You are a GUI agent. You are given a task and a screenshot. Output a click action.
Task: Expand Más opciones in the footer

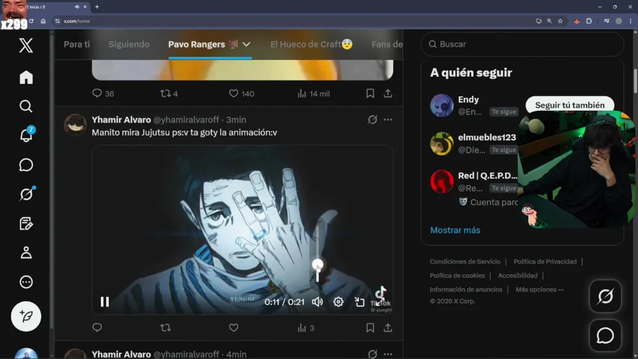click(x=539, y=289)
